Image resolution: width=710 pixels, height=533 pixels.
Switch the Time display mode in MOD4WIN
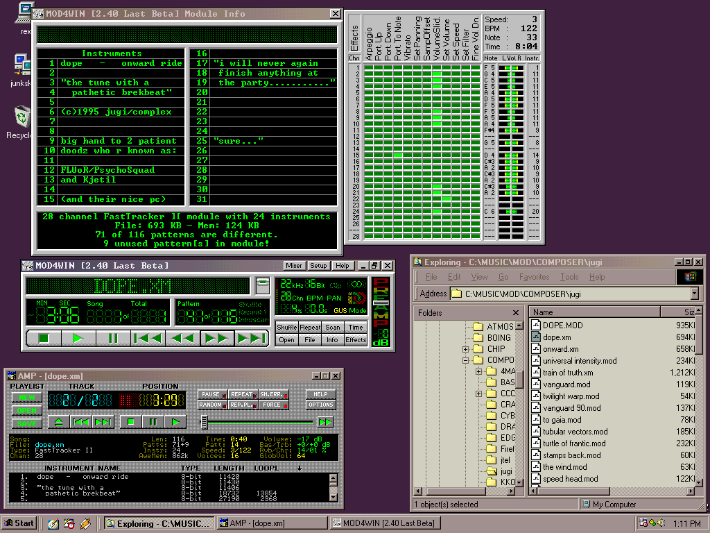(x=356, y=328)
